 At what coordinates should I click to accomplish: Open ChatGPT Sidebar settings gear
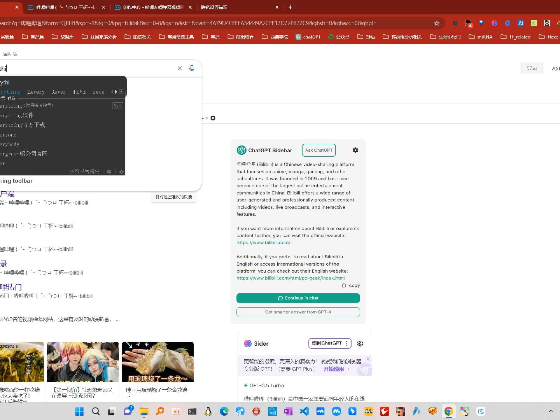[355, 150]
